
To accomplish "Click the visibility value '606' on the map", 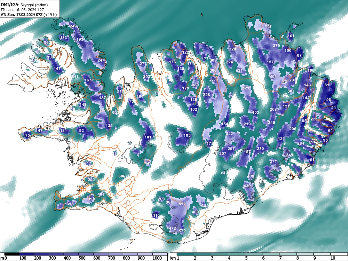I will (x=122, y=176).
